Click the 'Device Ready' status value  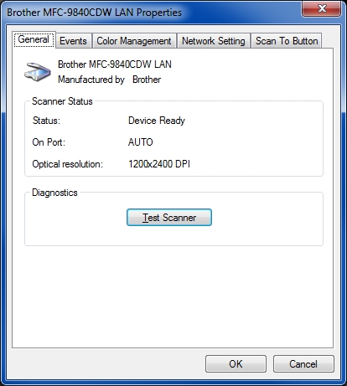157,121
